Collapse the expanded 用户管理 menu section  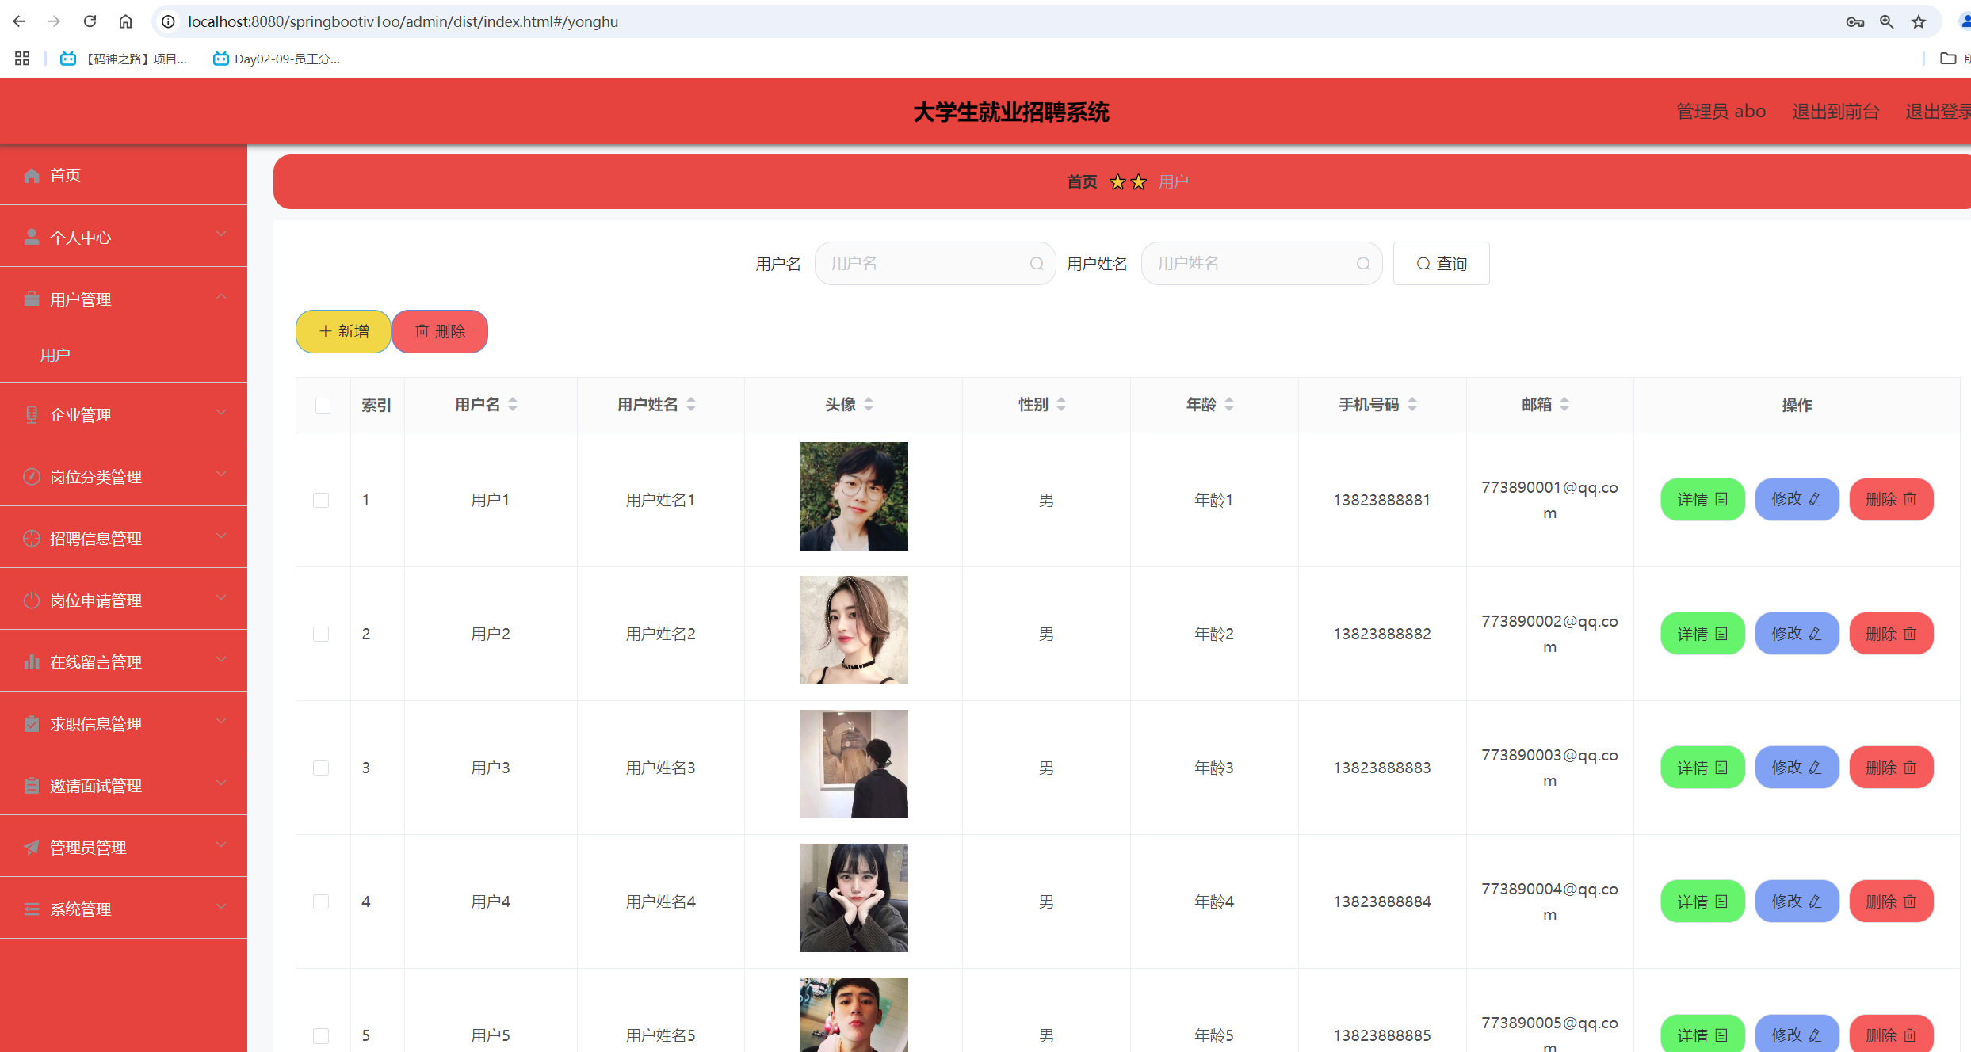click(x=221, y=295)
